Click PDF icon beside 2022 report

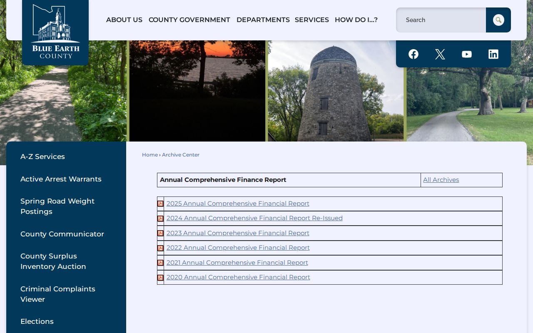(160, 248)
